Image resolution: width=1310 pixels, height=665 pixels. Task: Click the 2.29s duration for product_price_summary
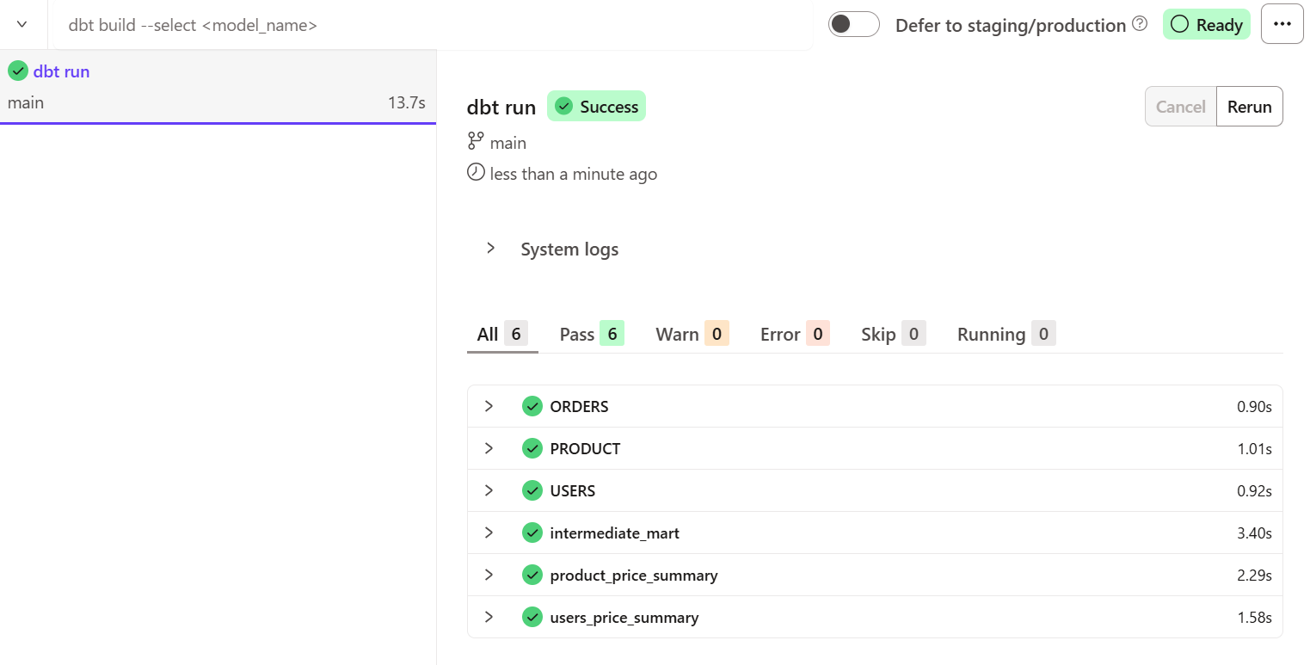click(1254, 575)
